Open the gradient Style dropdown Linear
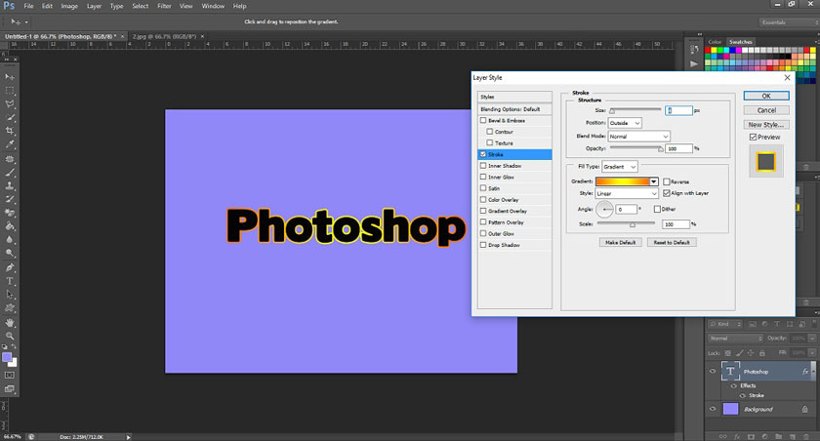This screenshot has width=820, height=441. (627, 193)
